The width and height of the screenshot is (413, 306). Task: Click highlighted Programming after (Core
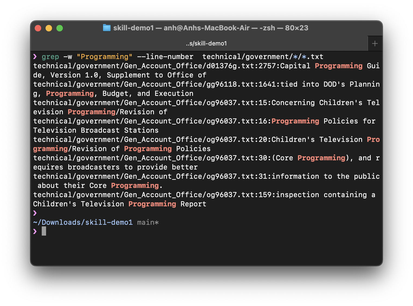coord(321,158)
